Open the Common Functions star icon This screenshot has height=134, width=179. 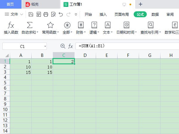click(50, 25)
